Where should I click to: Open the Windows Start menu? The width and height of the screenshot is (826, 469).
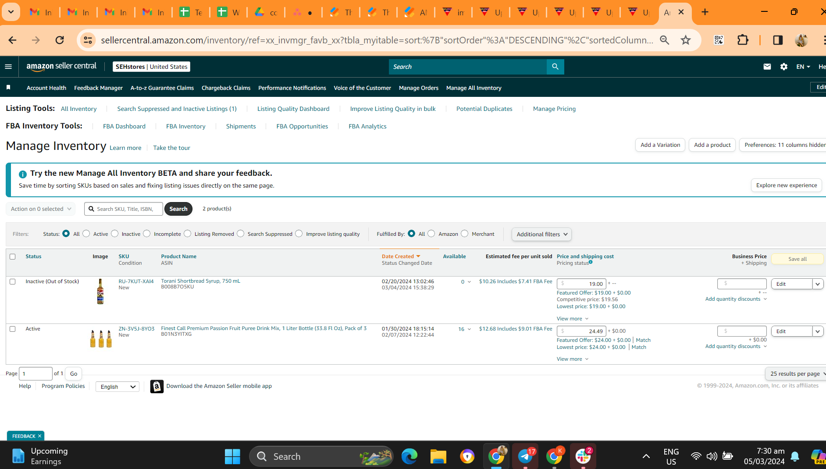pyautogui.click(x=232, y=456)
